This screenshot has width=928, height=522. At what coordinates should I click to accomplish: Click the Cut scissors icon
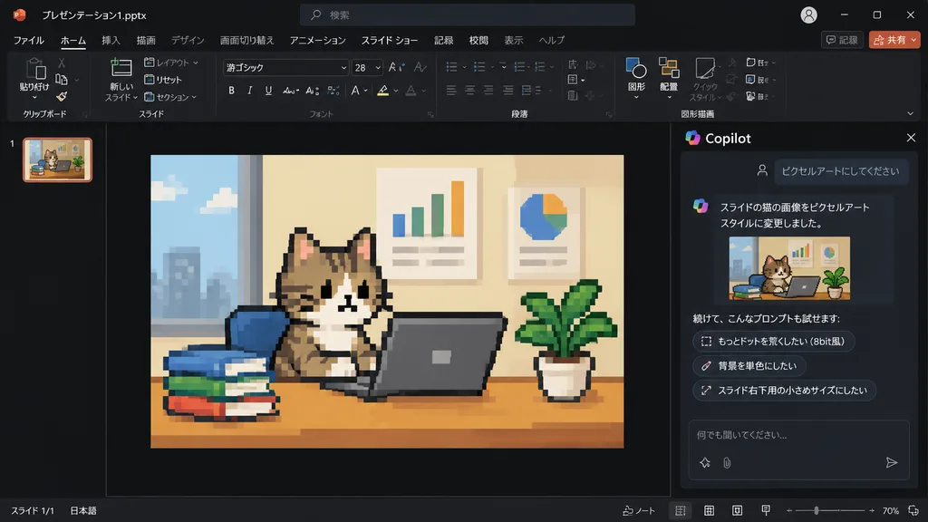(62, 63)
